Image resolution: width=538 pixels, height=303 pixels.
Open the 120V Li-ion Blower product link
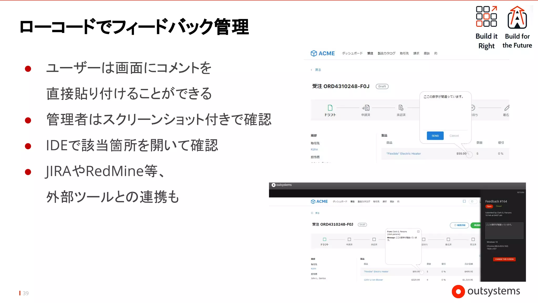373,280
